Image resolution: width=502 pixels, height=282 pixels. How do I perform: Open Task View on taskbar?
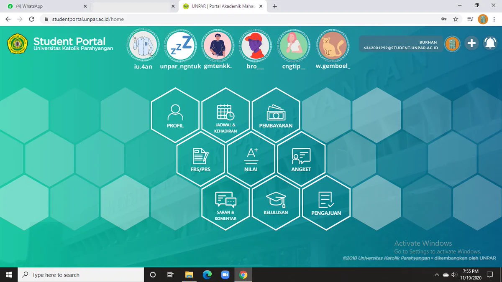coord(170,274)
